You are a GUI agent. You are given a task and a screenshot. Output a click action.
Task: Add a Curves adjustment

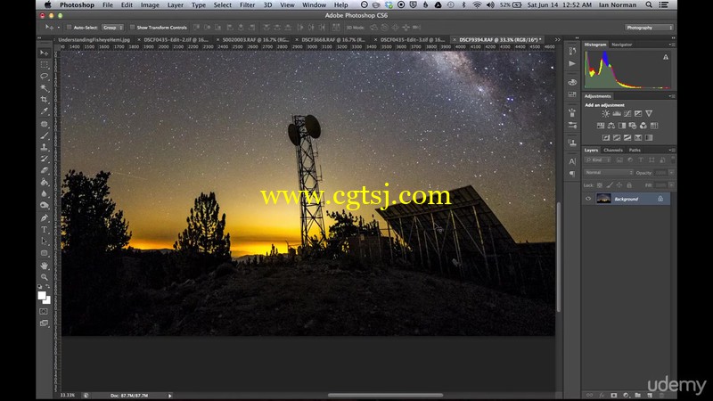(627, 114)
